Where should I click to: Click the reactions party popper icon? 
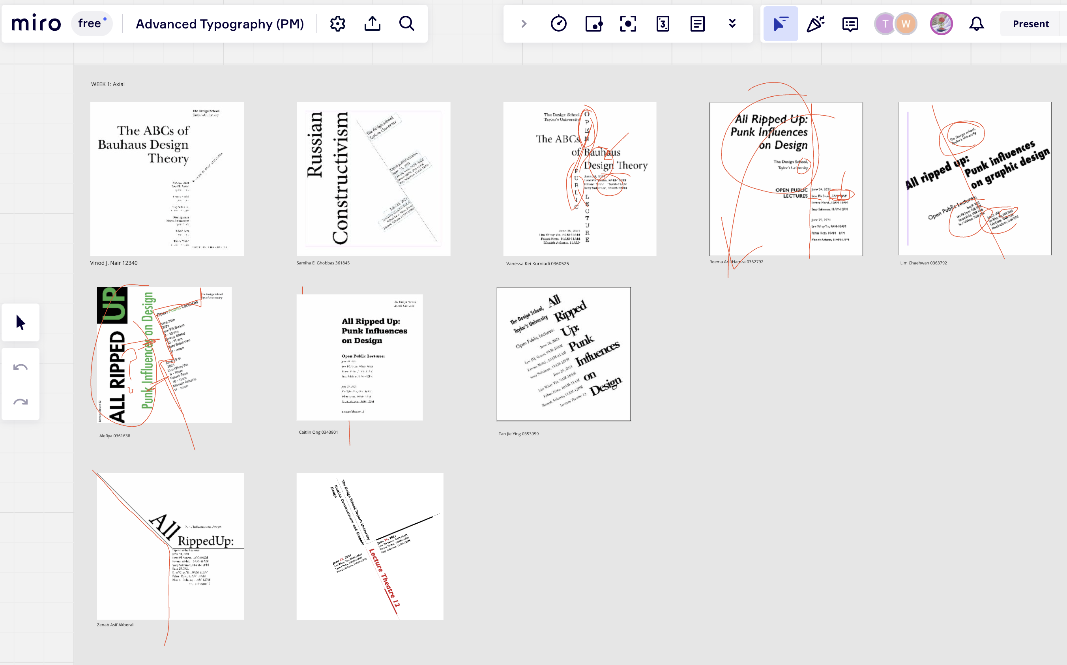[815, 24]
